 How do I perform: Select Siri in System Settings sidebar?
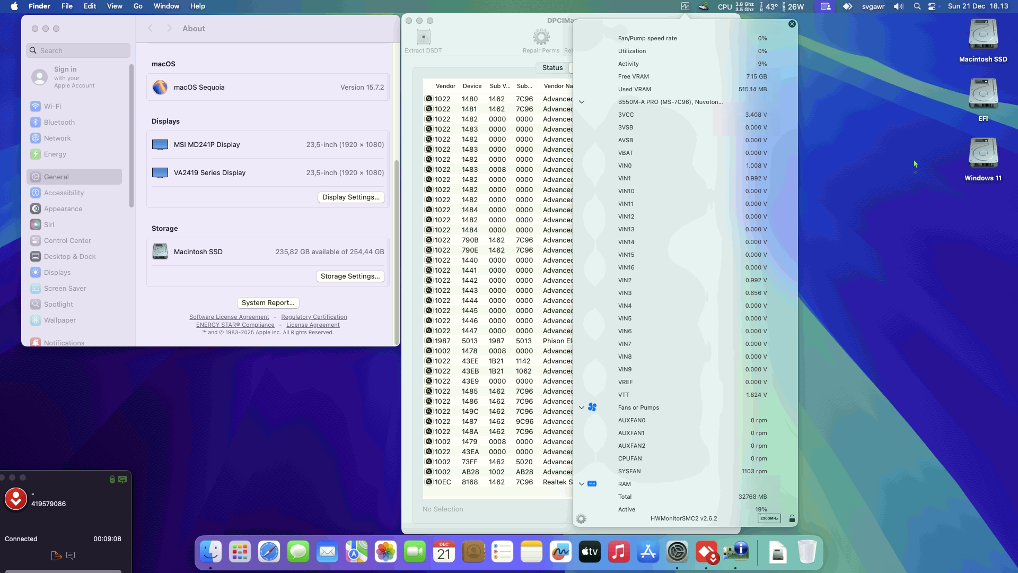pyautogui.click(x=74, y=224)
